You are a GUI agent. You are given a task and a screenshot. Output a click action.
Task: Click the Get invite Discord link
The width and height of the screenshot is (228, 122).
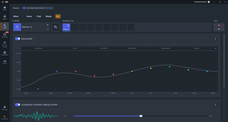49,8
